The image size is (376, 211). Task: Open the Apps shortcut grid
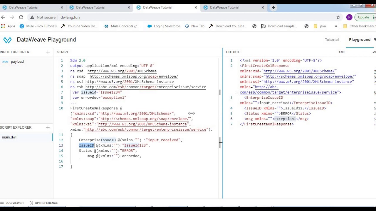(8, 26)
